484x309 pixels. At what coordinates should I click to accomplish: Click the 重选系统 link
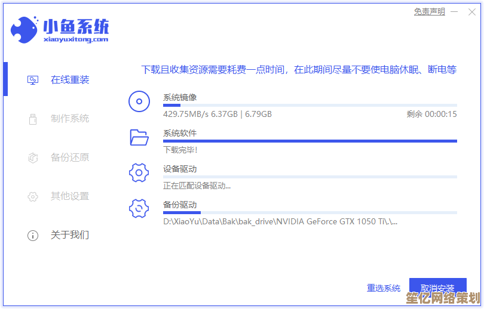(x=384, y=288)
